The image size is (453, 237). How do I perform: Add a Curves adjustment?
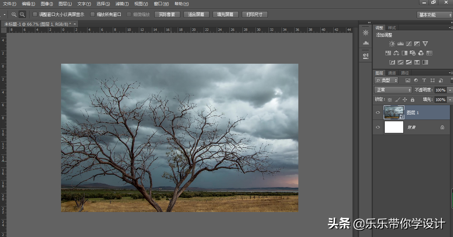point(409,43)
